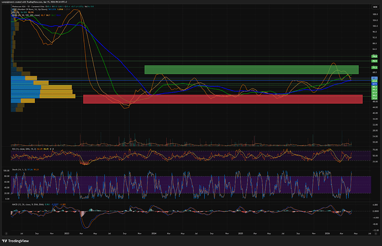Click the VRVP indicator legend label
This screenshot has height=246, width=382.
(x=16, y=9)
